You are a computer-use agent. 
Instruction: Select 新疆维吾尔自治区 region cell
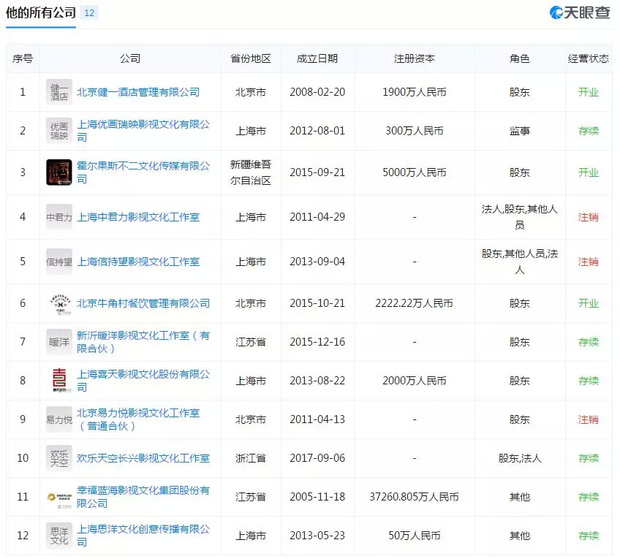tap(251, 172)
